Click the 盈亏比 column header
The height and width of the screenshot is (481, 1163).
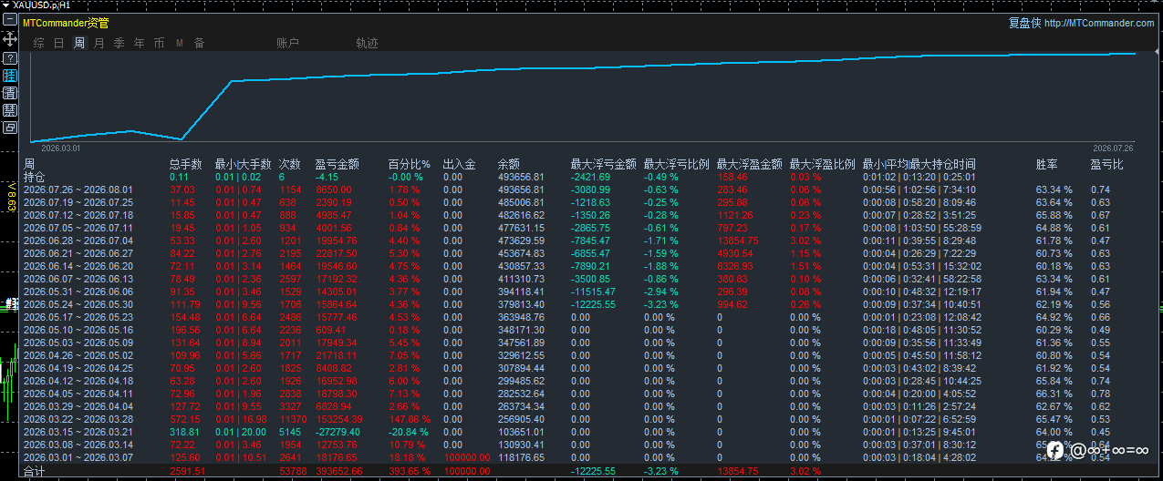[1107, 165]
